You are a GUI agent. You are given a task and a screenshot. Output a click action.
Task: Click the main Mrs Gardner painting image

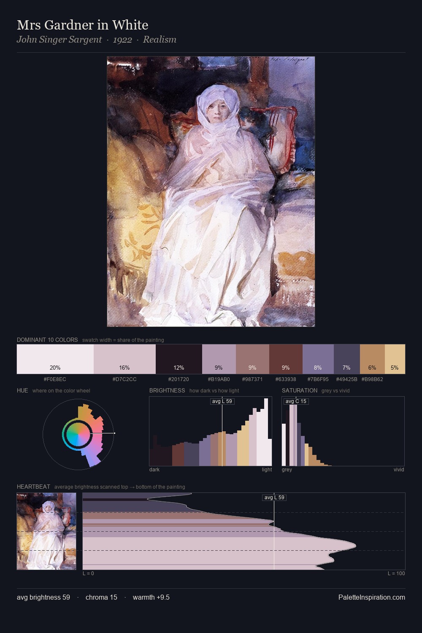211,192
